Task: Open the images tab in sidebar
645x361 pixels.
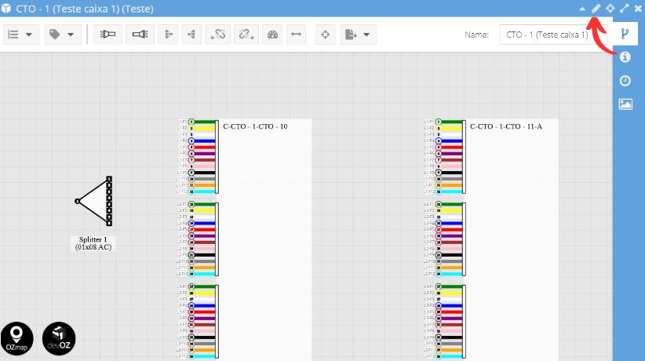Action: pos(625,104)
